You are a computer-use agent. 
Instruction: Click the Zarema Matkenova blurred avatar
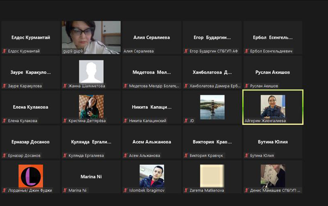point(212,176)
